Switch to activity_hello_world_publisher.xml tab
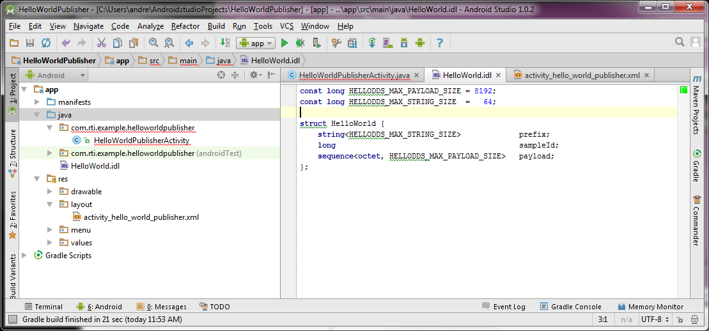Screen dimensions: 709x331 580,75
